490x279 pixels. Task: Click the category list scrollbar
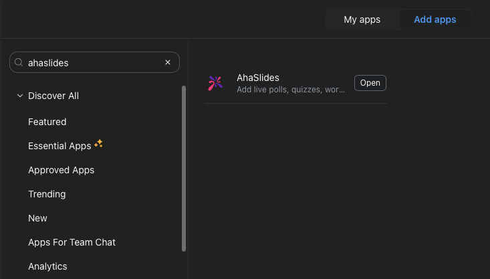tap(184, 169)
